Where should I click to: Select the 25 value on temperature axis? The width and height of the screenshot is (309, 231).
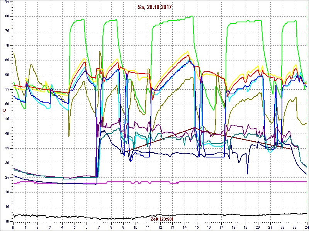(x=6, y=177)
